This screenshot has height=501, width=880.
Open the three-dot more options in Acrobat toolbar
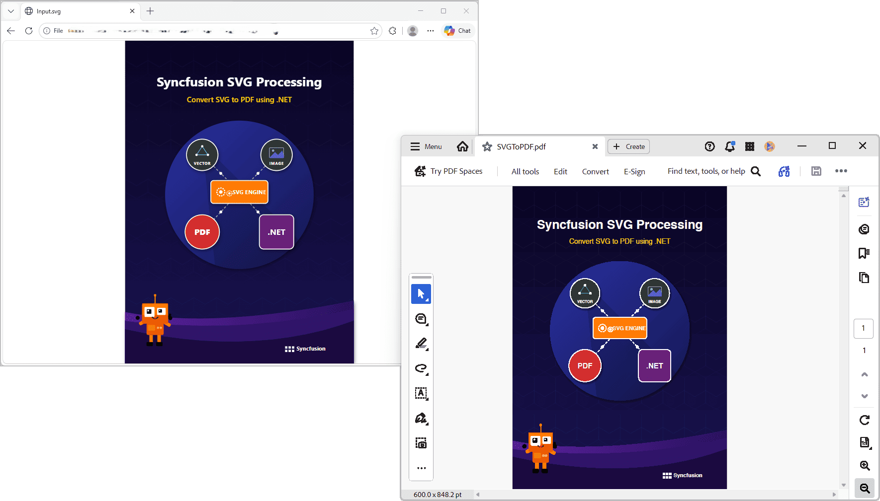pyautogui.click(x=841, y=171)
